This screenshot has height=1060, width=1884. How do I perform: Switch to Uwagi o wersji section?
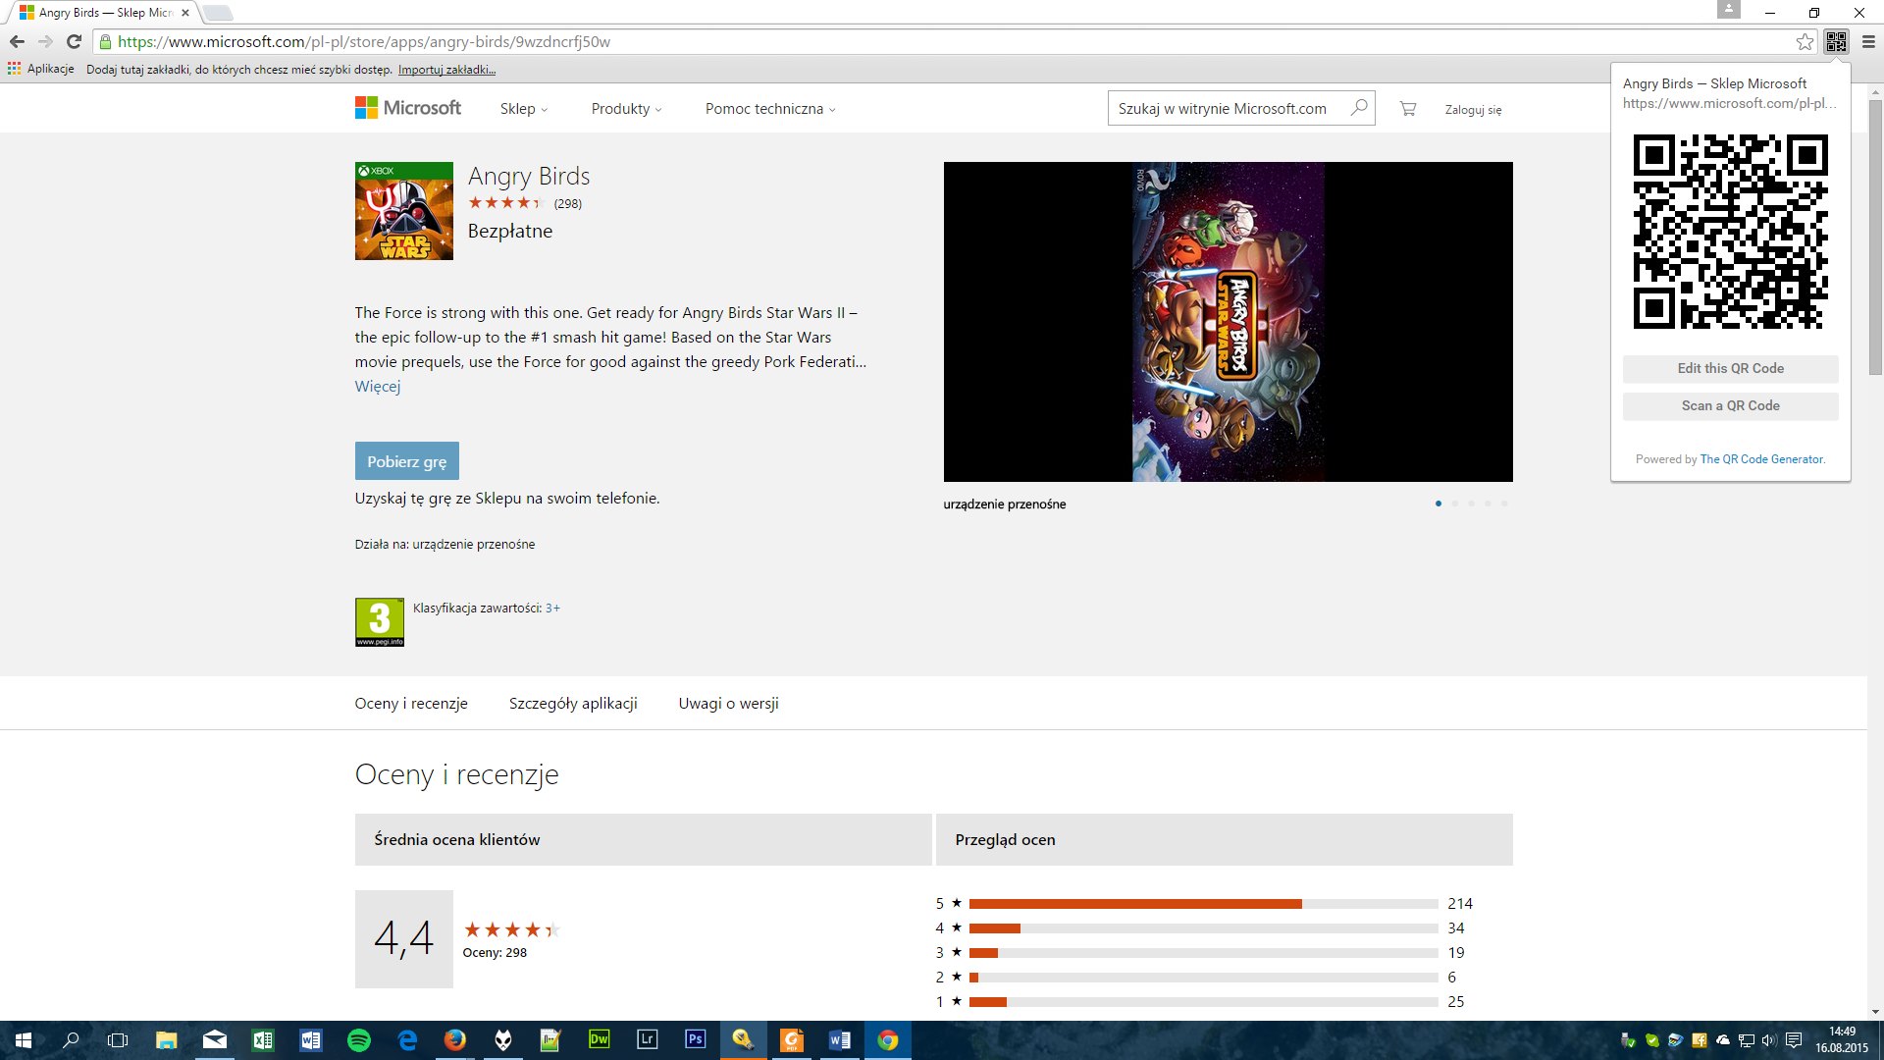[x=728, y=704]
